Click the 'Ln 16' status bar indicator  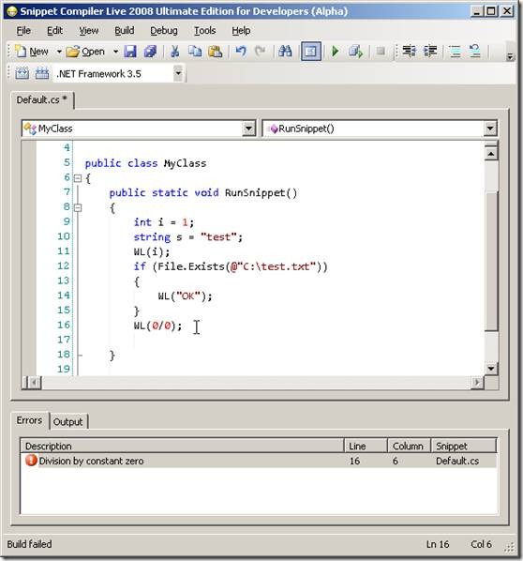click(438, 544)
